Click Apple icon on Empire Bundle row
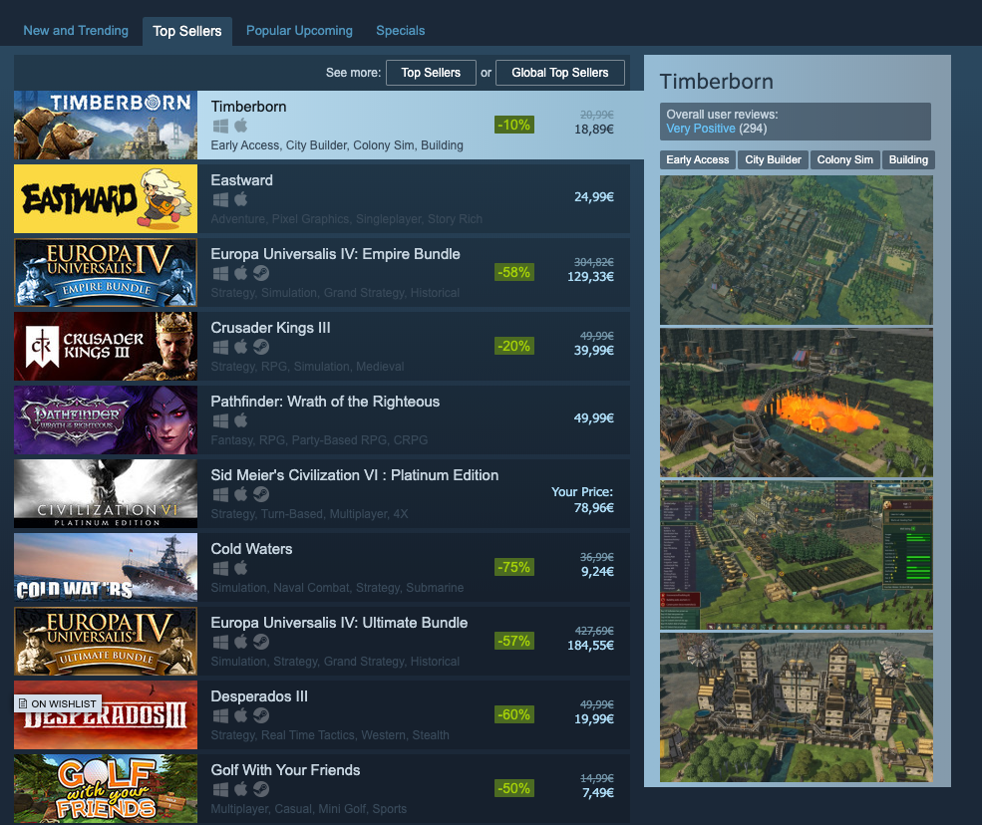The height and width of the screenshot is (825, 982). pyautogui.click(x=241, y=273)
